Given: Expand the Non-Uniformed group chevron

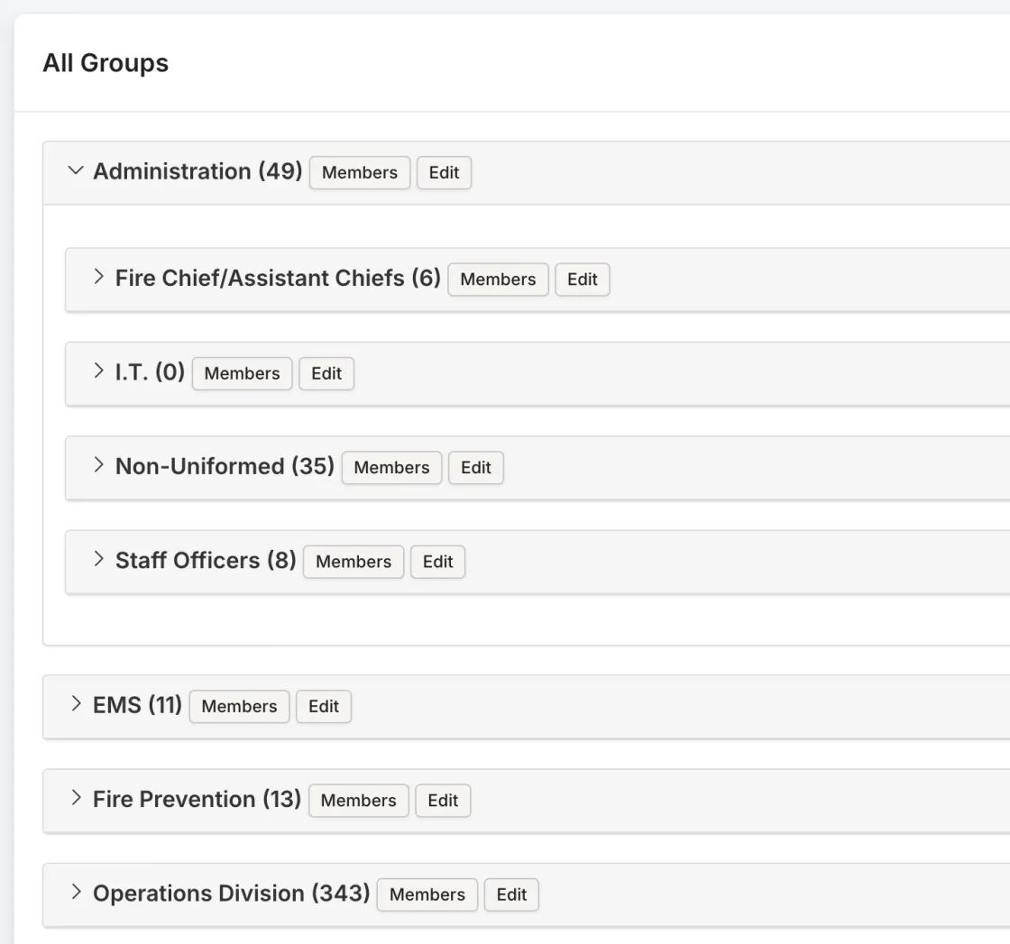Looking at the screenshot, I should point(98,465).
